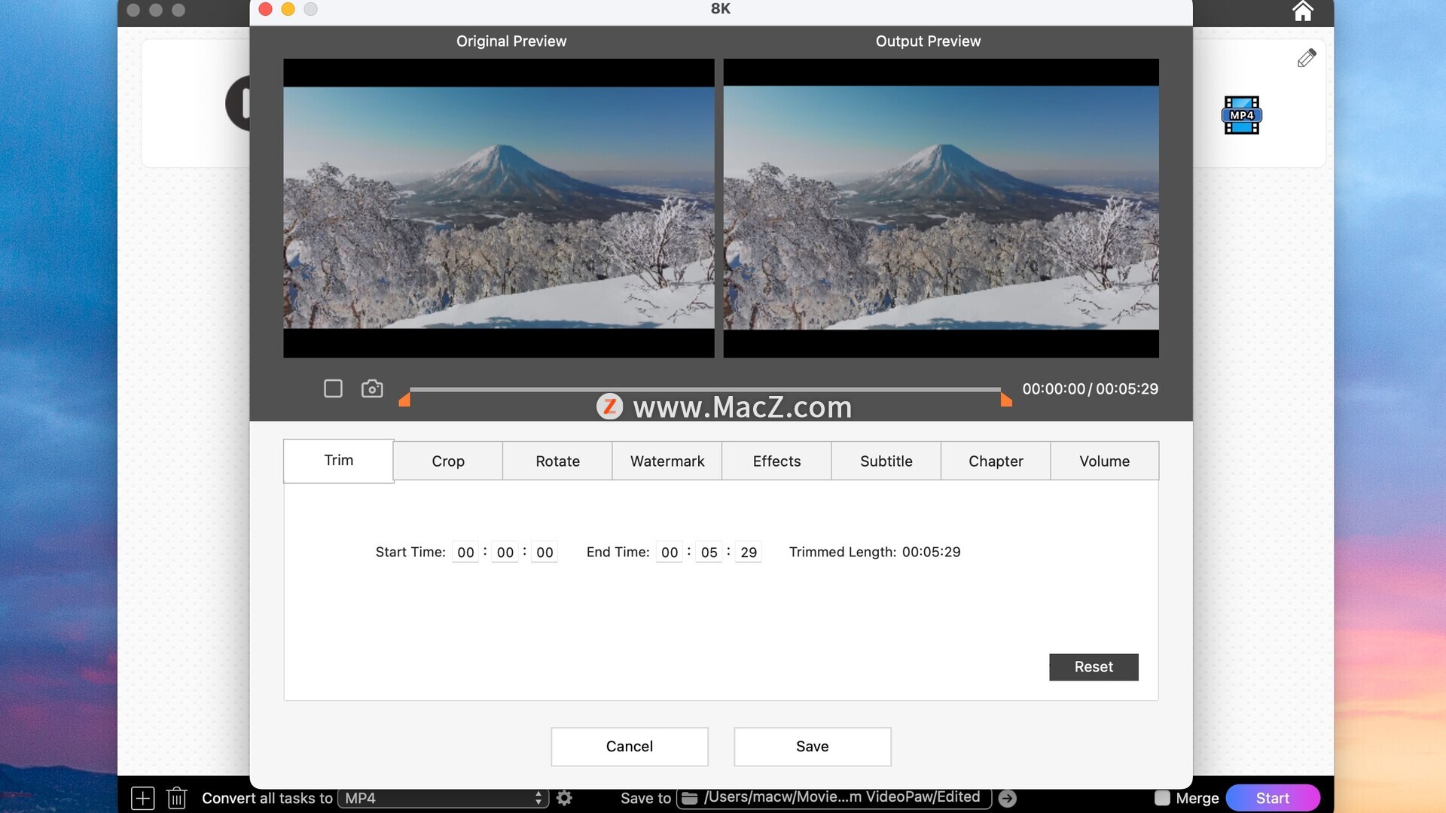Click the MP4 format film icon
Viewport: 1446px width, 813px height.
pos(1241,115)
